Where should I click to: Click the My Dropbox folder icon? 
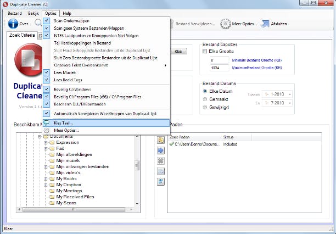pyautogui.click(x=52, y=185)
